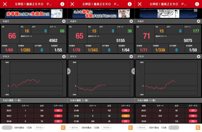Toggle 大当り grid view in BB 65 panel
The image size is (202, 132).
pyautogui.click(x=131, y=21)
